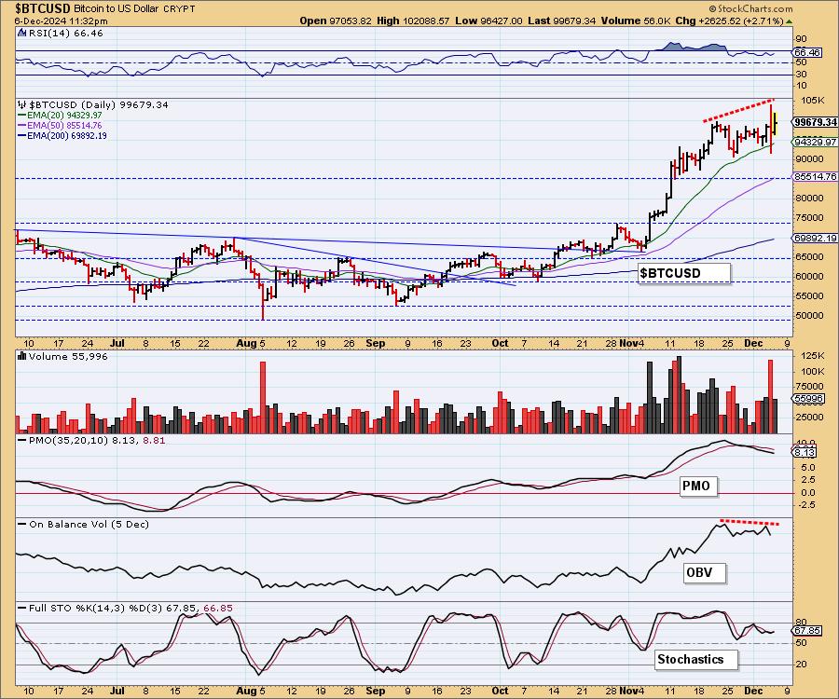Click the RSI(14) 66.46 legend label
Screen dimensions: 839x699
[x=65, y=33]
